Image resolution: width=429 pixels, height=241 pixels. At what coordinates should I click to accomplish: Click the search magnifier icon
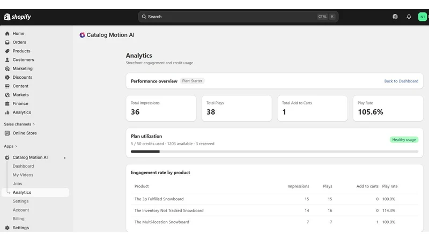coord(144,17)
